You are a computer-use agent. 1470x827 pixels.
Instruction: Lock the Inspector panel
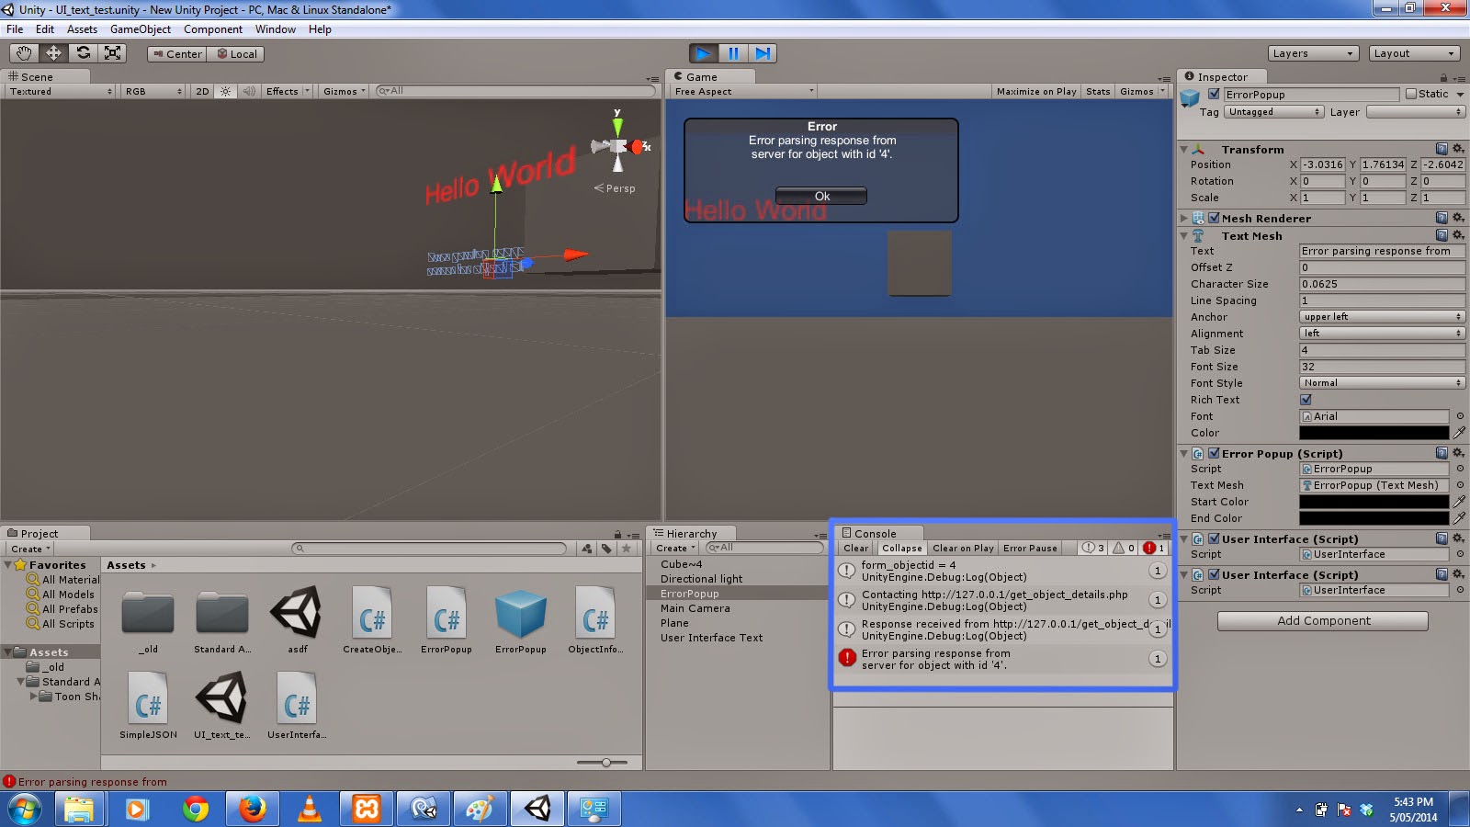(1443, 77)
